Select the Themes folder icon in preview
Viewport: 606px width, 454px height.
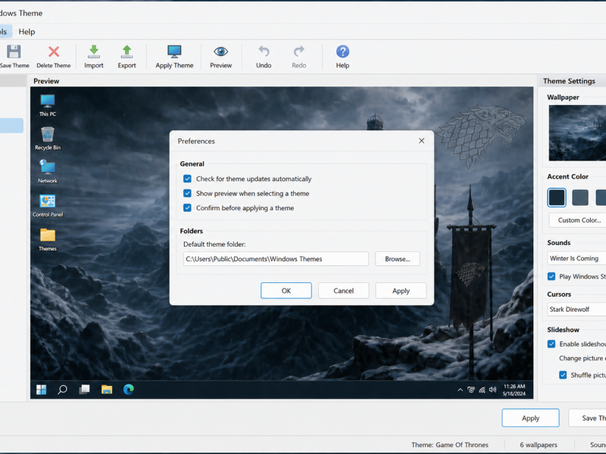[48, 235]
